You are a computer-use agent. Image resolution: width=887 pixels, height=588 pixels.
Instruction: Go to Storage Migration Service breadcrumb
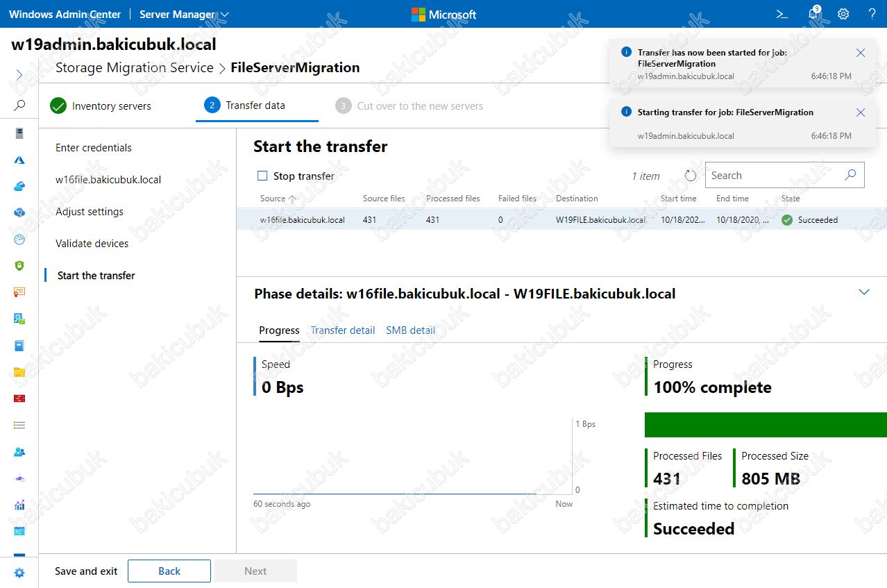(x=135, y=68)
